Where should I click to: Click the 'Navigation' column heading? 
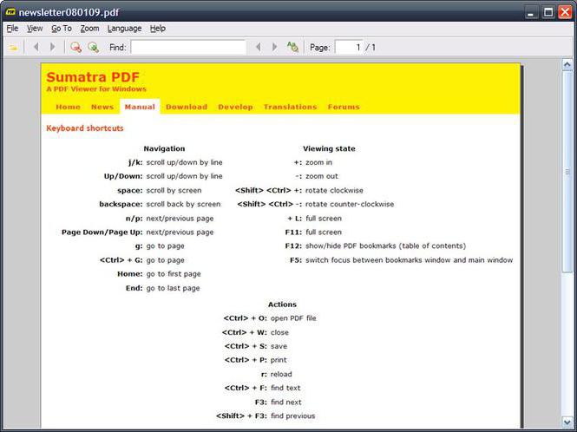point(164,148)
